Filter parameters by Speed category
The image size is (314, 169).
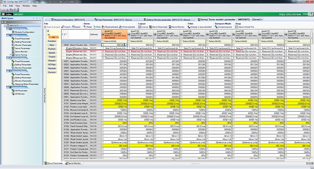tap(52, 53)
